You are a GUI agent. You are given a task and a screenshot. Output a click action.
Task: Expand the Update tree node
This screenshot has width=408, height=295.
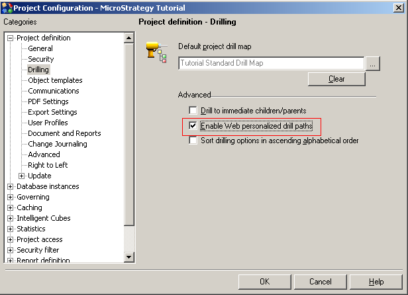[x=22, y=176]
